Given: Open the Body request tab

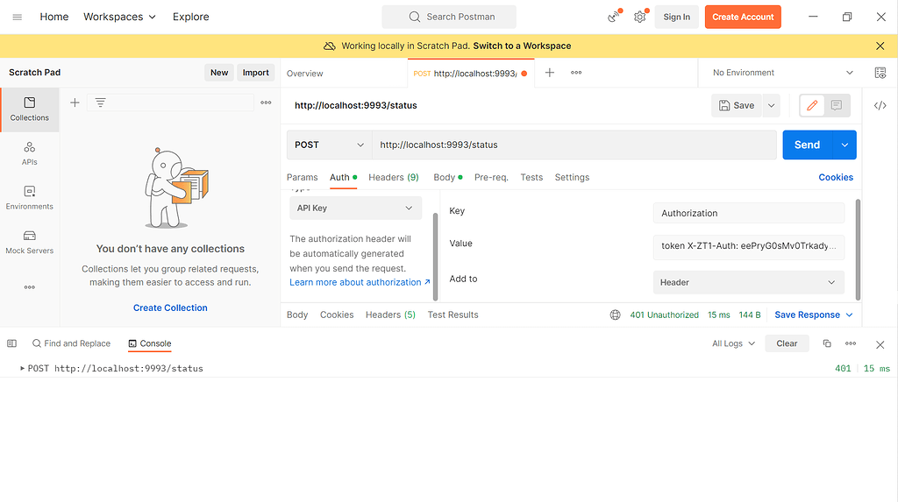Looking at the screenshot, I should point(445,177).
